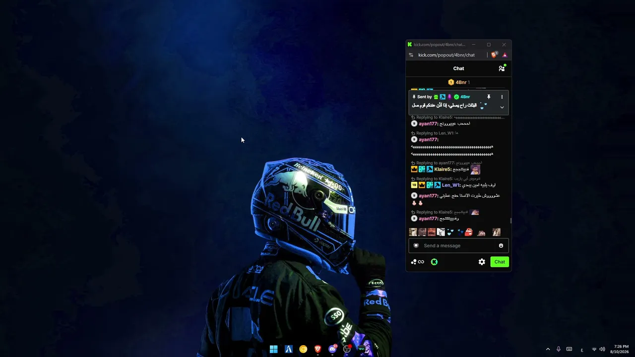Select the kick.com/popout/4bnr/chat address bar

tap(446, 55)
